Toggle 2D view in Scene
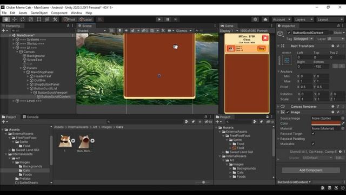 112,31
